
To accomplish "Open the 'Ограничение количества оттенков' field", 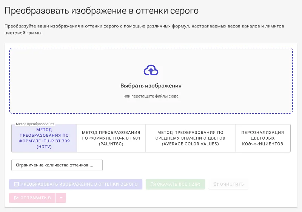I will 57,165.
